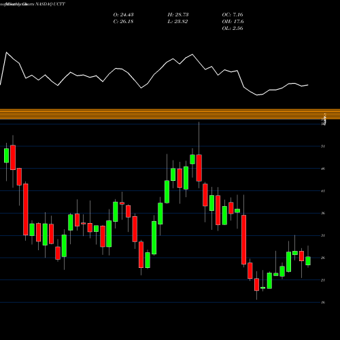The width and height of the screenshot is (340, 340).
Task: Click the red candle with the highest wick
Action: [199, 168]
